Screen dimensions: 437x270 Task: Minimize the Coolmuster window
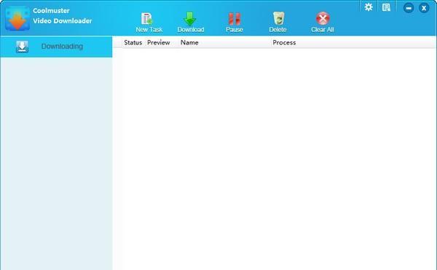coord(409,8)
